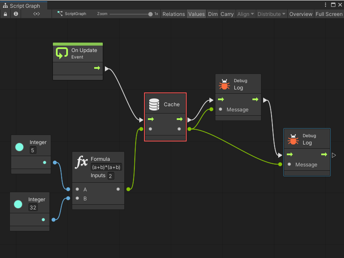
Task: Open the Distribute dropdown
Action: [x=271, y=14]
